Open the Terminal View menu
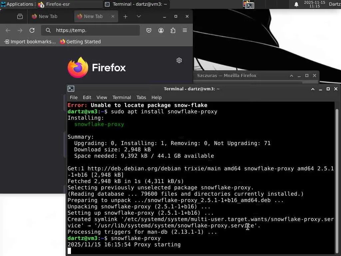Screen dimensions: 341x256 point(102,97)
